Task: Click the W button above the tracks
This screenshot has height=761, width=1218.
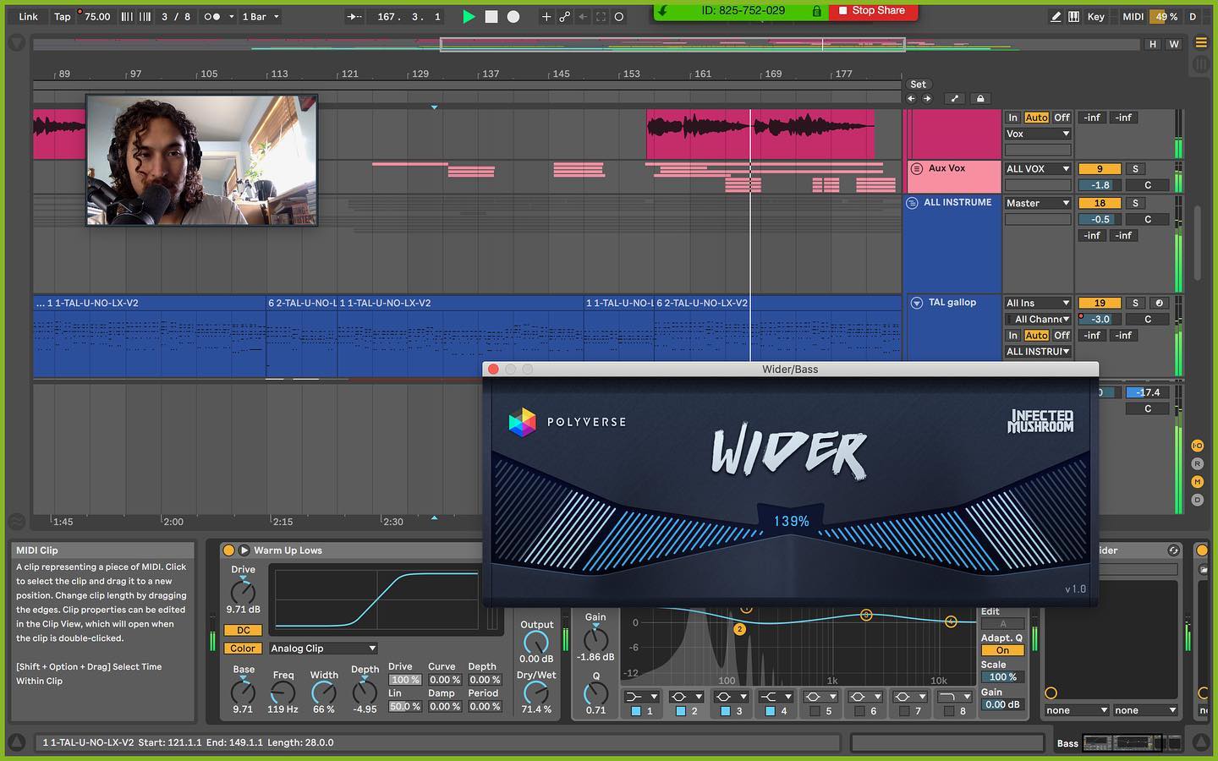Action: [x=1174, y=44]
